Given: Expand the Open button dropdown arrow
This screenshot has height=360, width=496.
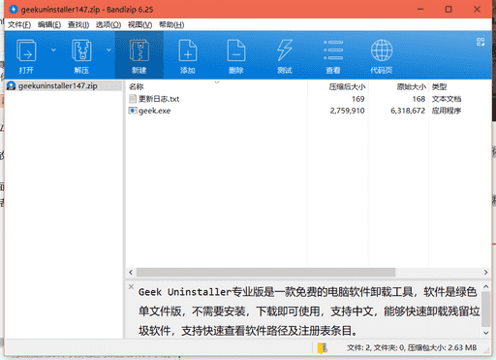Looking at the screenshot, I should [53, 49].
